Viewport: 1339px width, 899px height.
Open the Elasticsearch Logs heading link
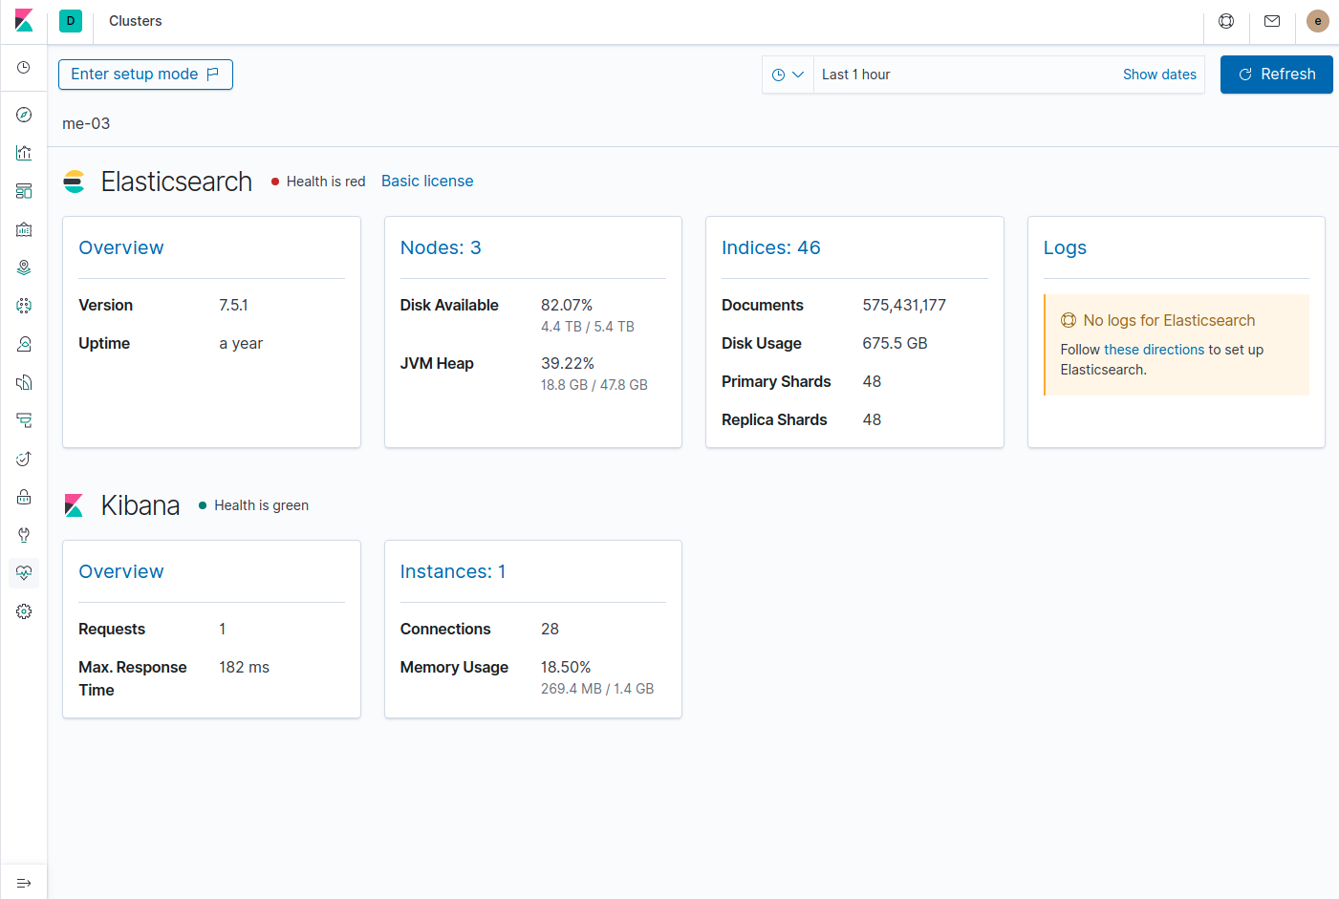1065,247
